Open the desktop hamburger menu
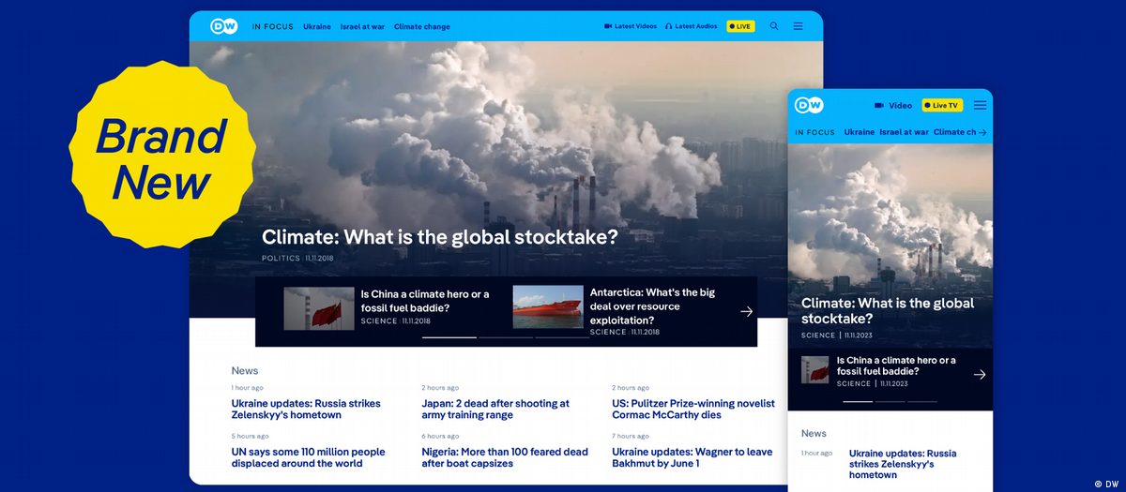Image resolution: width=1126 pixels, height=492 pixels. pyautogui.click(x=798, y=26)
